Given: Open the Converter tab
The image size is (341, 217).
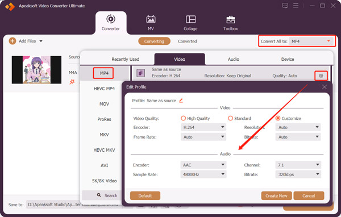Looking at the screenshot, I should tap(111, 23).
